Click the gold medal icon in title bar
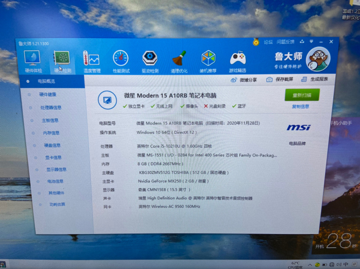 click(256, 41)
